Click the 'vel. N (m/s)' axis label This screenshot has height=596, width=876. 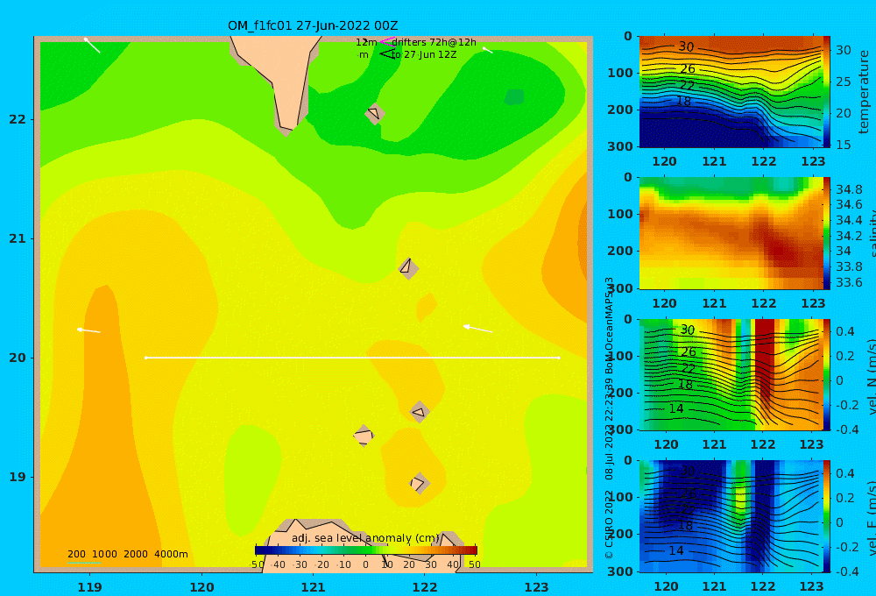click(872, 376)
